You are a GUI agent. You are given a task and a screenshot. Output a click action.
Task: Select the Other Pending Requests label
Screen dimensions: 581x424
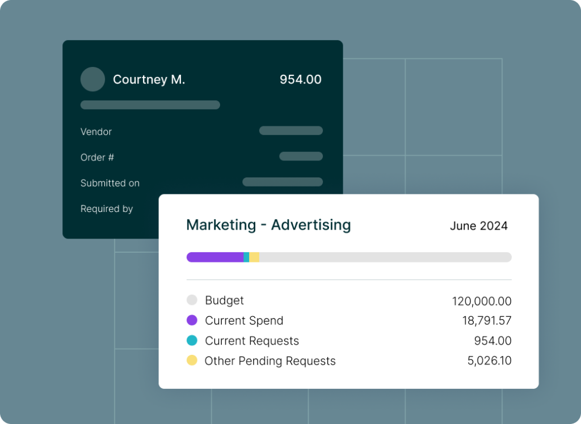tap(270, 361)
